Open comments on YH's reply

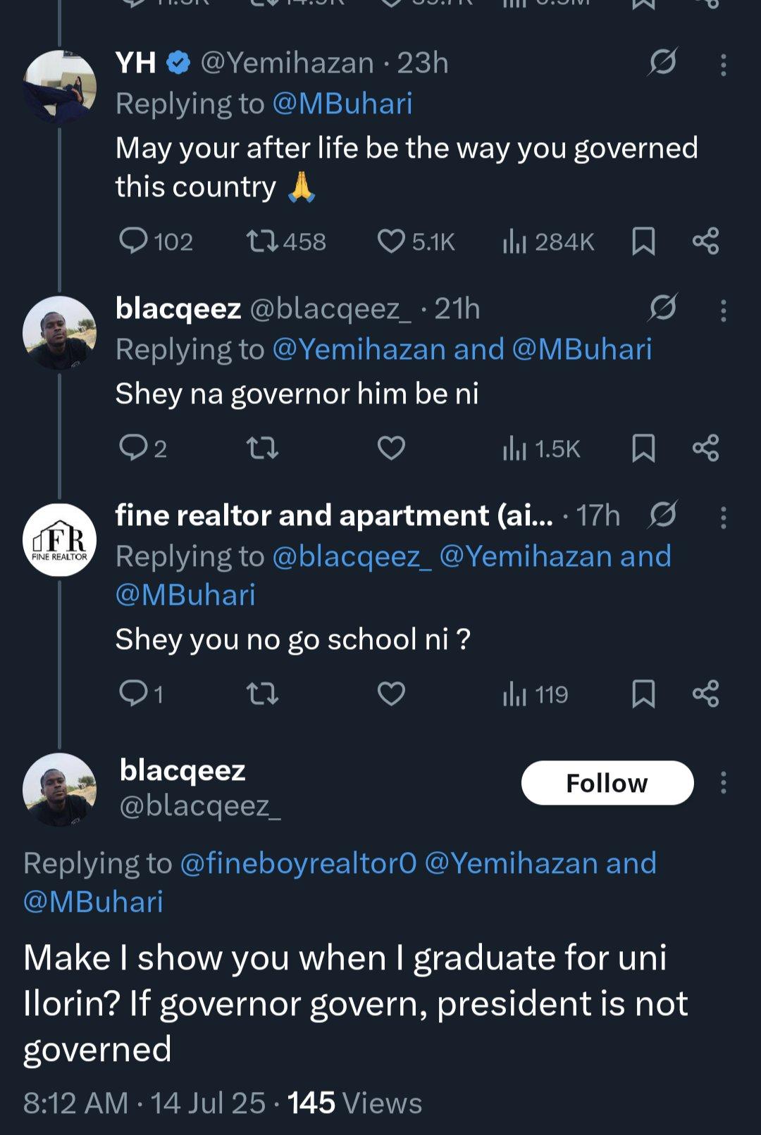pos(133,242)
